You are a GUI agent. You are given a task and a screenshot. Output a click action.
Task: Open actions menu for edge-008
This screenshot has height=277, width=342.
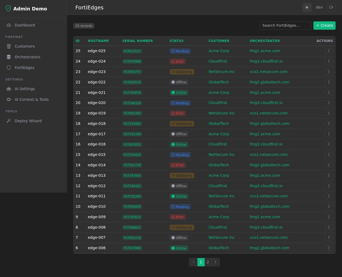[x=329, y=227]
